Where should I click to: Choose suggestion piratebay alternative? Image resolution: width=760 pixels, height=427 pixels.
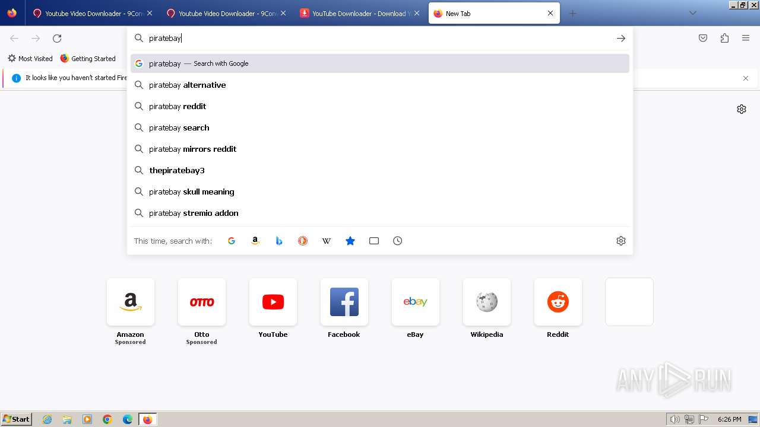pos(380,85)
